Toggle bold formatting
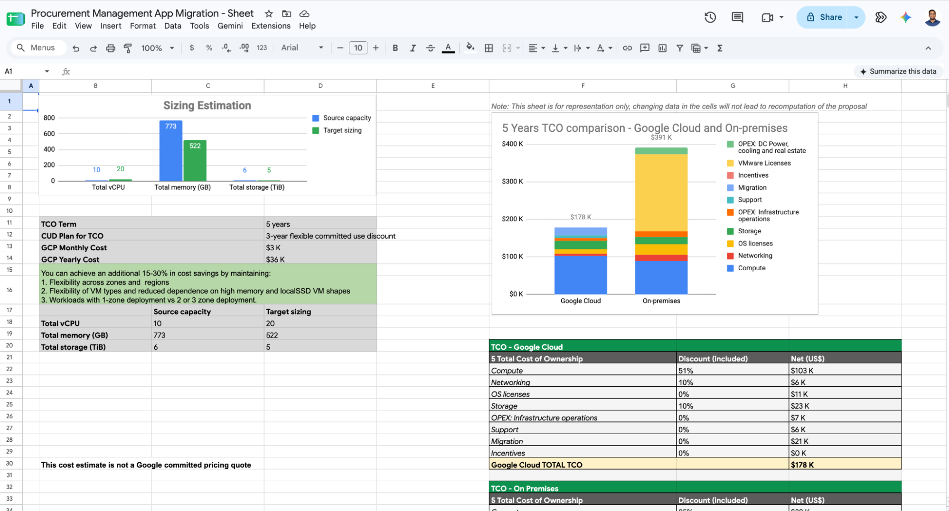This screenshot has width=949, height=511. [x=395, y=48]
